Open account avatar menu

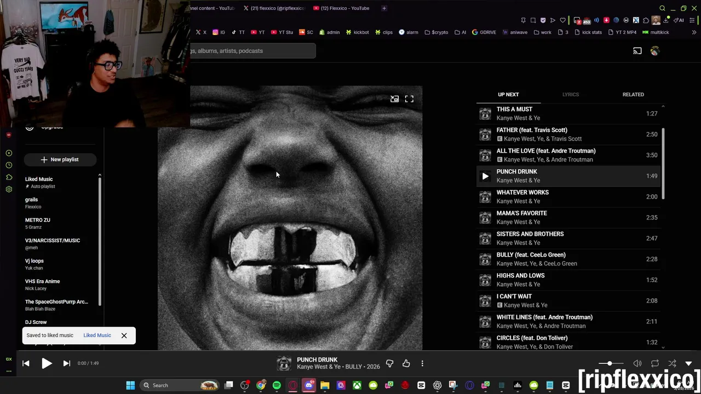click(x=654, y=51)
